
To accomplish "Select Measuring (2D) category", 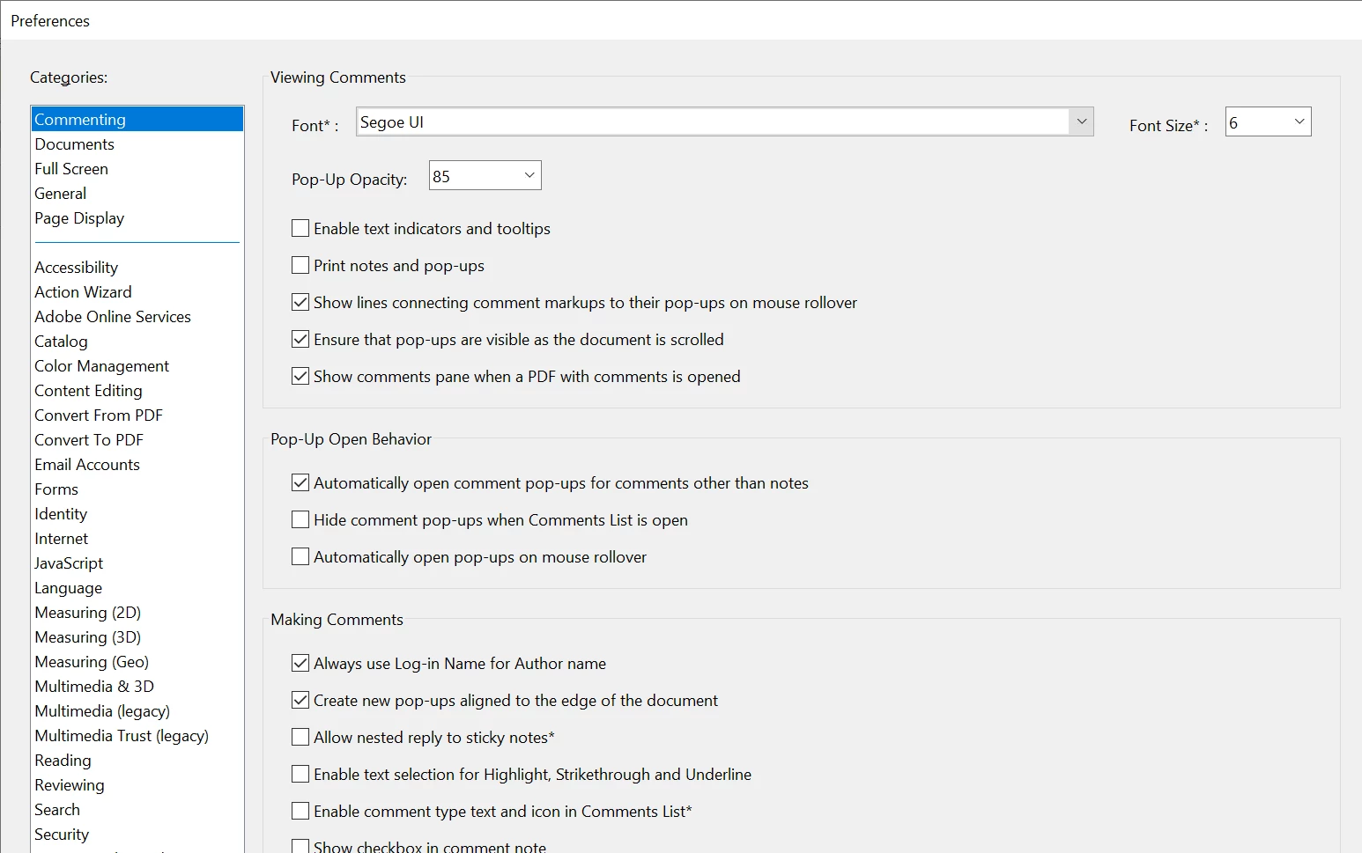I will (x=137, y=613).
